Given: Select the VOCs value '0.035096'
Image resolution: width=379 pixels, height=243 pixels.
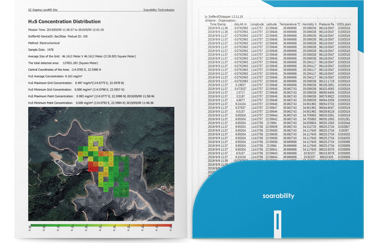Looking at the screenshot, I should tap(344, 142).
